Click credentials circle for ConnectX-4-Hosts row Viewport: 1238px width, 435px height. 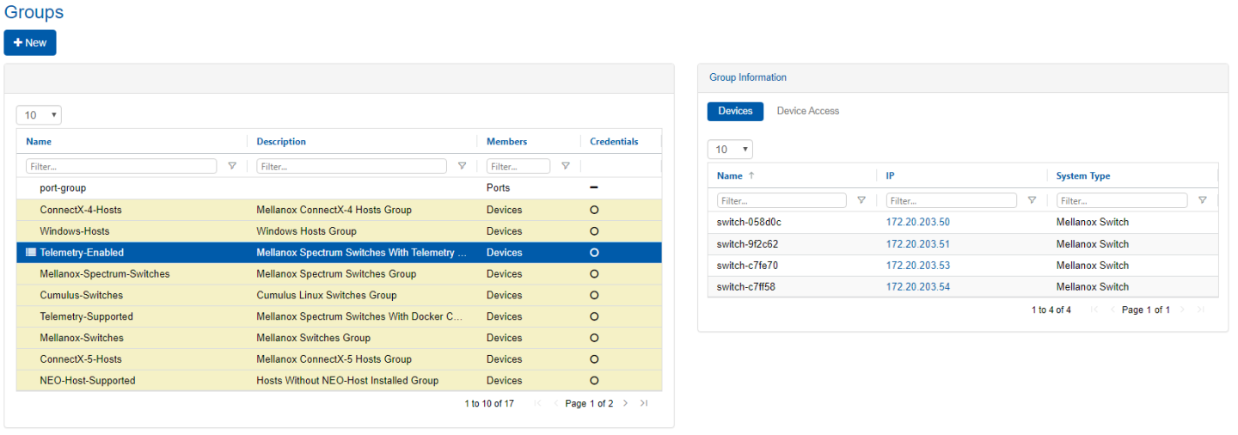tap(593, 210)
